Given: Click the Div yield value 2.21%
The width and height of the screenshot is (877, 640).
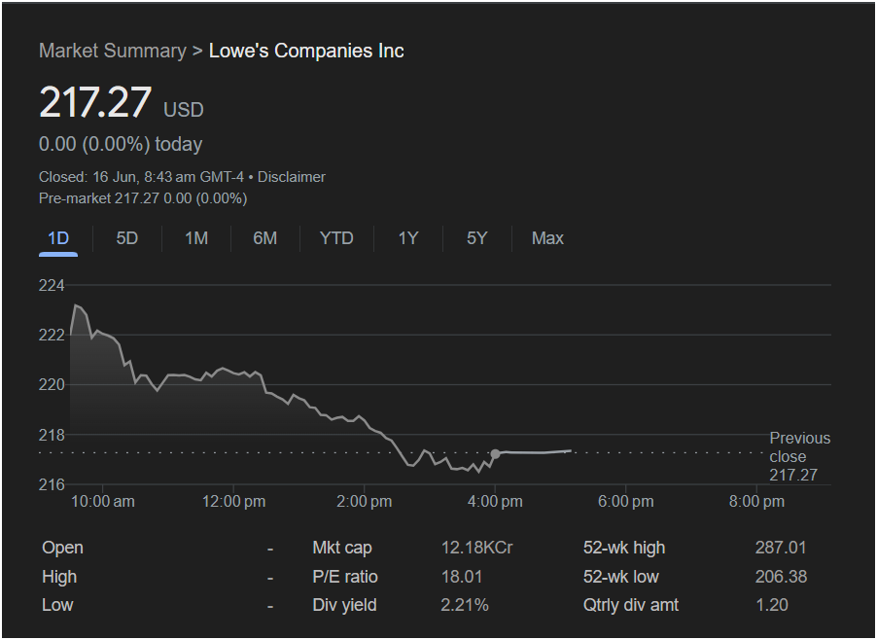Looking at the screenshot, I should pyautogui.click(x=465, y=605).
